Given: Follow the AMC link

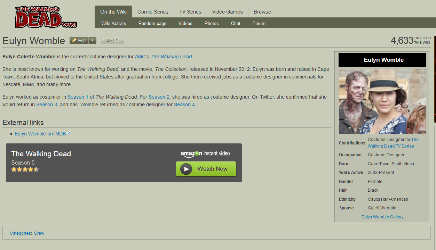Looking at the screenshot, I should pyautogui.click(x=140, y=57).
